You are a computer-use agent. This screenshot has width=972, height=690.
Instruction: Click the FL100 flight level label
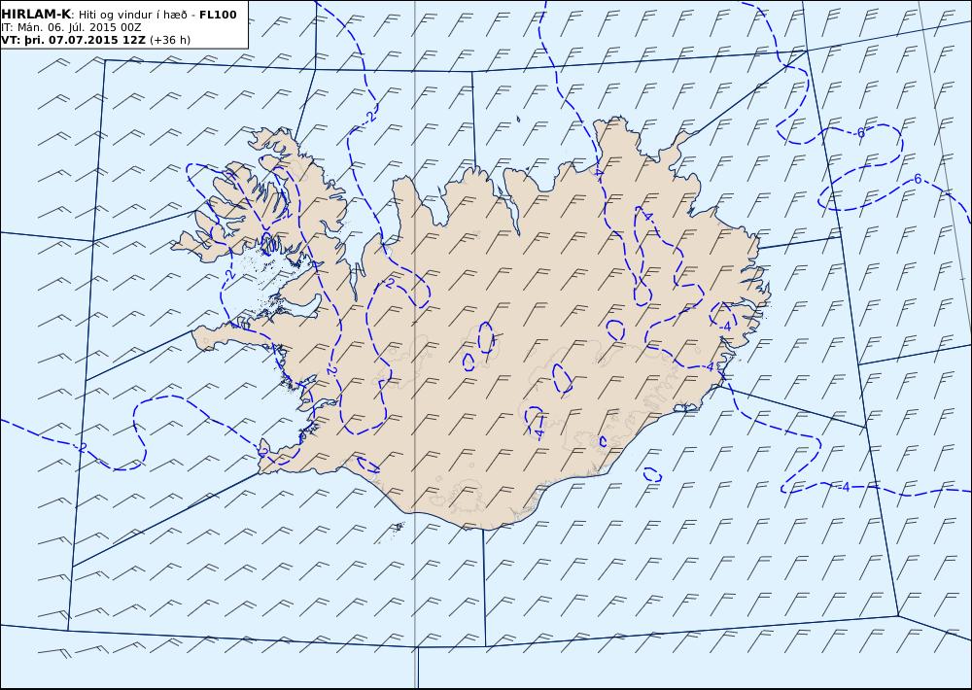click(x=218, y=15)
